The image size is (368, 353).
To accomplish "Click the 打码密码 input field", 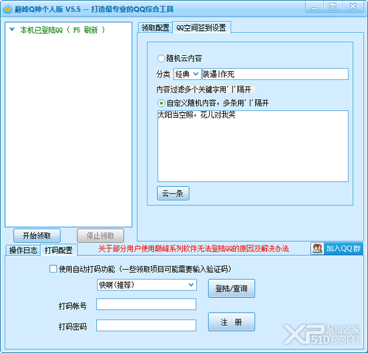I will 146,325.
